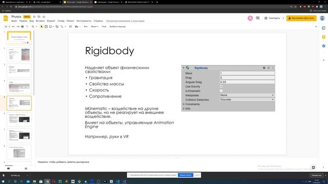Click the paint format icon

[27, 27]
